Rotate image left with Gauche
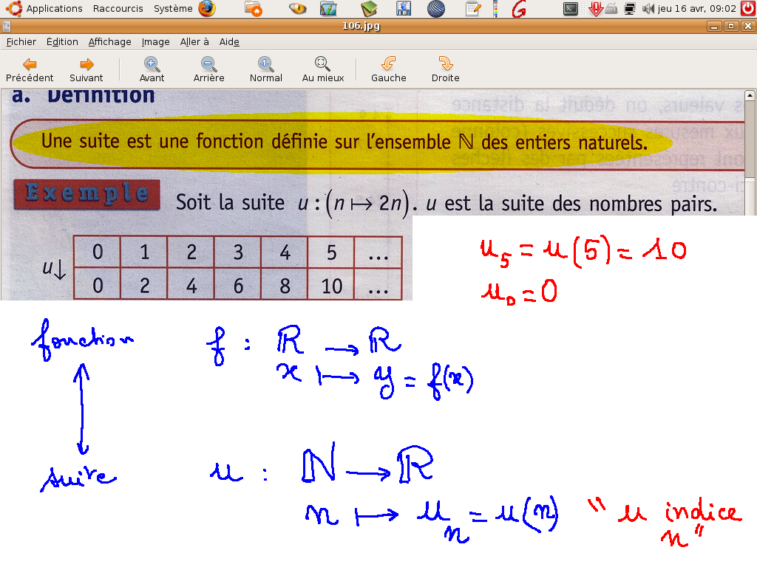757x567 pixels. pos(389,70)
